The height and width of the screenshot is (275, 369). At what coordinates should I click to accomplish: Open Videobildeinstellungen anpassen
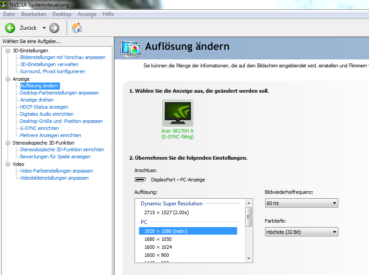(54, 178)
